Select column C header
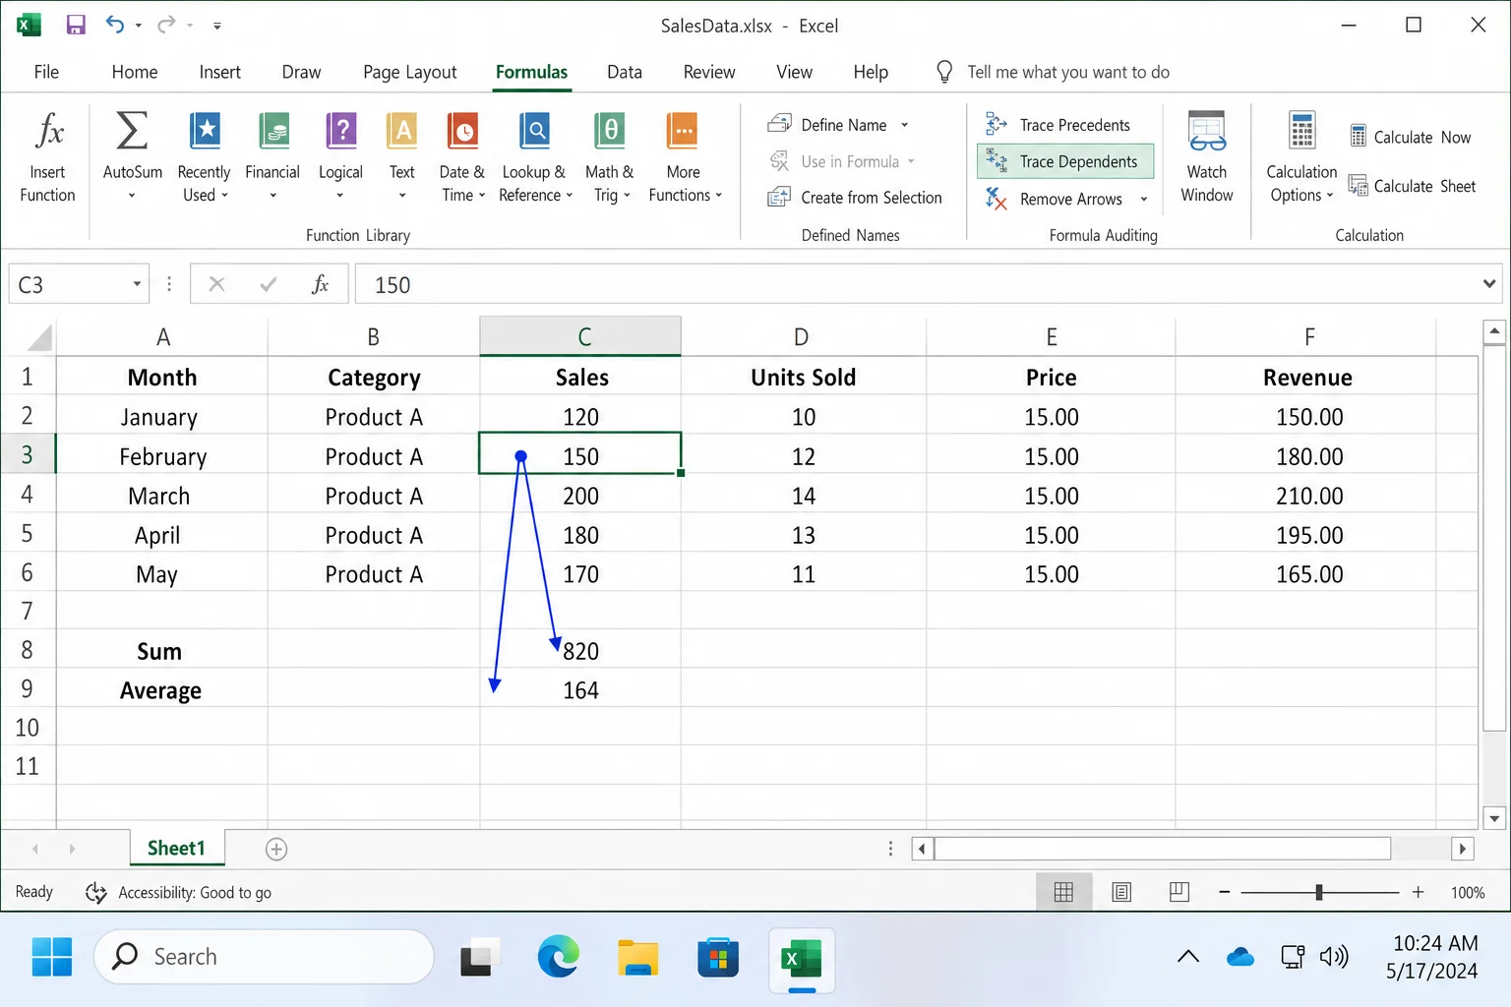The image size is (1511, 1007). [580, 336]
